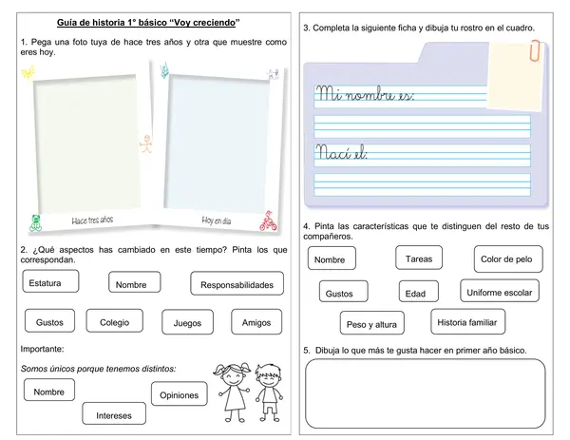Click the 'Edad' box
Viewport: 570px width, 440px height.
click(419, 291)
